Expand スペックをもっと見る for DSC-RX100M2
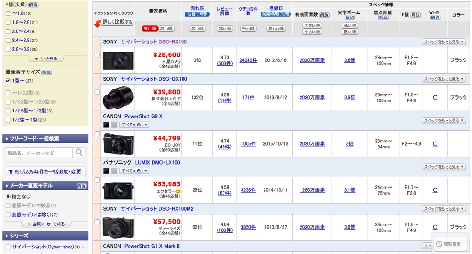The image size is (472, 254). 444,208
